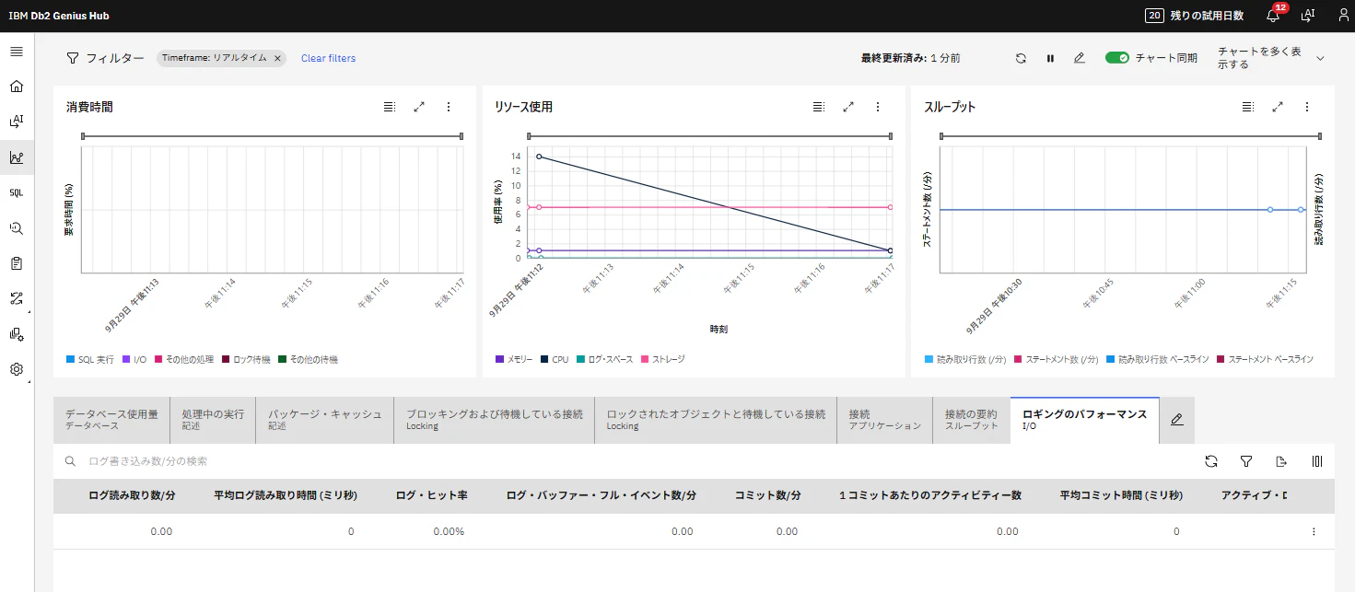Viewport: 1355px width, 592px height.
Task: Remove the Timeframe リアルタイム filter chip
Action: click(x=277, y=58)
